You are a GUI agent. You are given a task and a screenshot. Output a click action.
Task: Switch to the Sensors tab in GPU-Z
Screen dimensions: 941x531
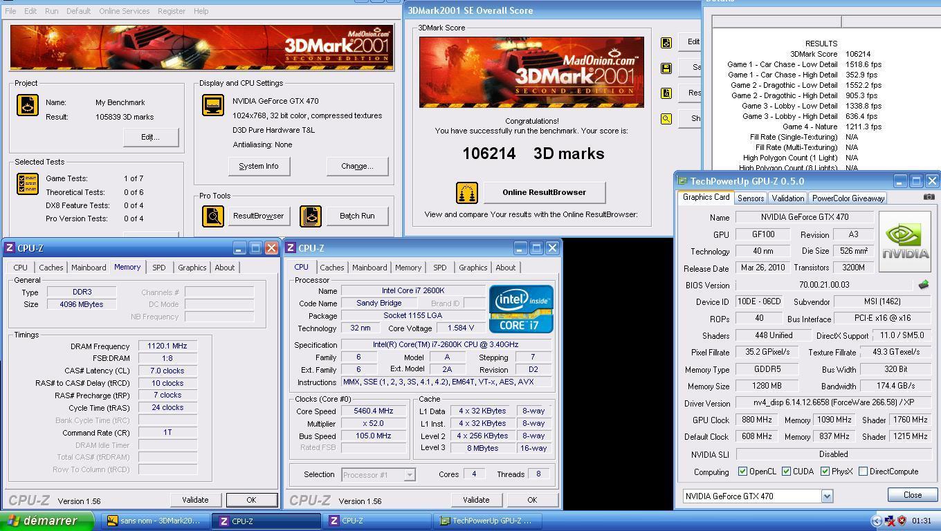coord(751,198)
